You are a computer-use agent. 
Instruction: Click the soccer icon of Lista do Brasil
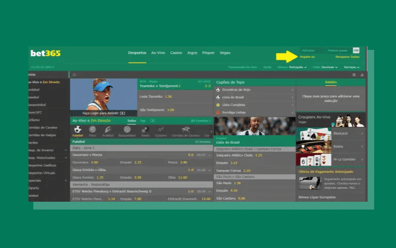(x=218, y=97)
